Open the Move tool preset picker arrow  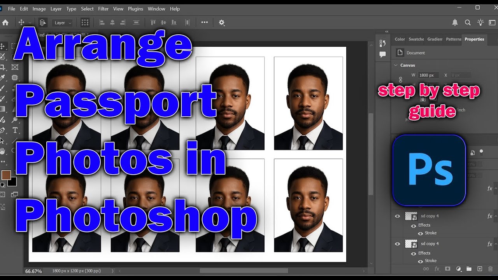coord(30,23)
